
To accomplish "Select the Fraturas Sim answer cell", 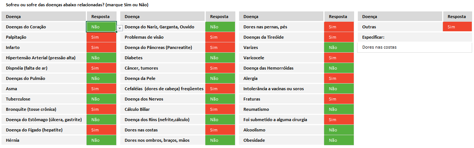I will [339, 99].
